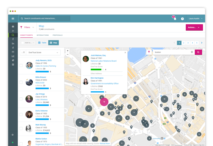The height and width of the screenshot is (146, 213).
Task: Select Billie Brewer's checkbox
Action: pyautogui.click(x=21, y=82)
